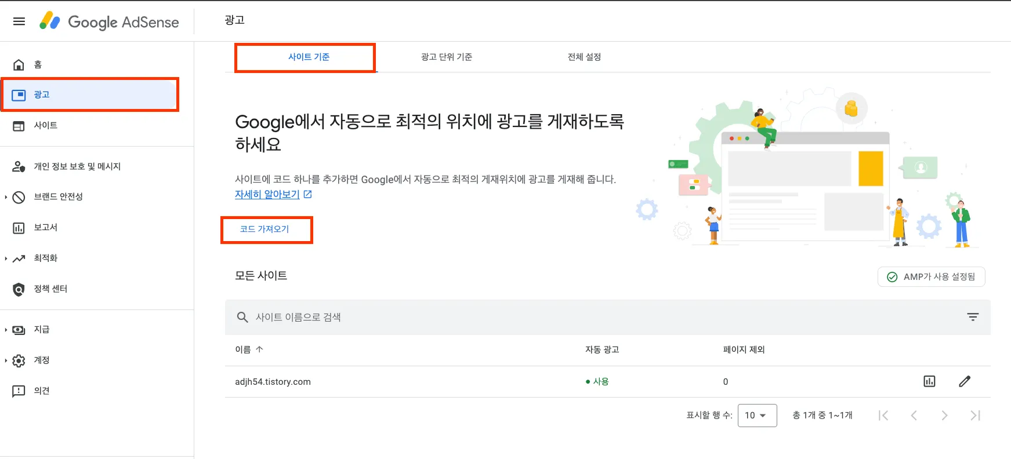Sort by 이름 ascending arrow
The image size is (1011, 459).
pos(259,349)
